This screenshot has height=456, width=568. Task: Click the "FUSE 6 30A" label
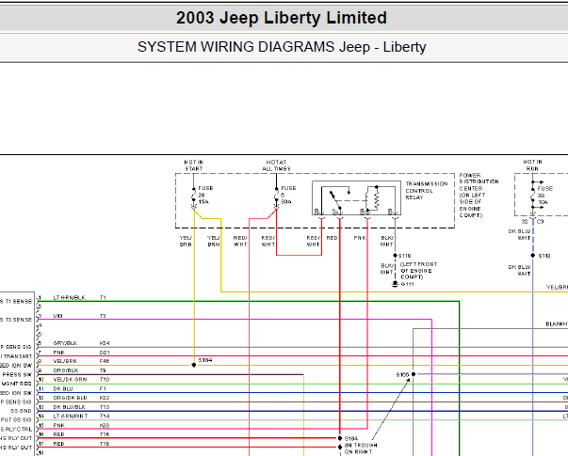(x=288, y=195)
